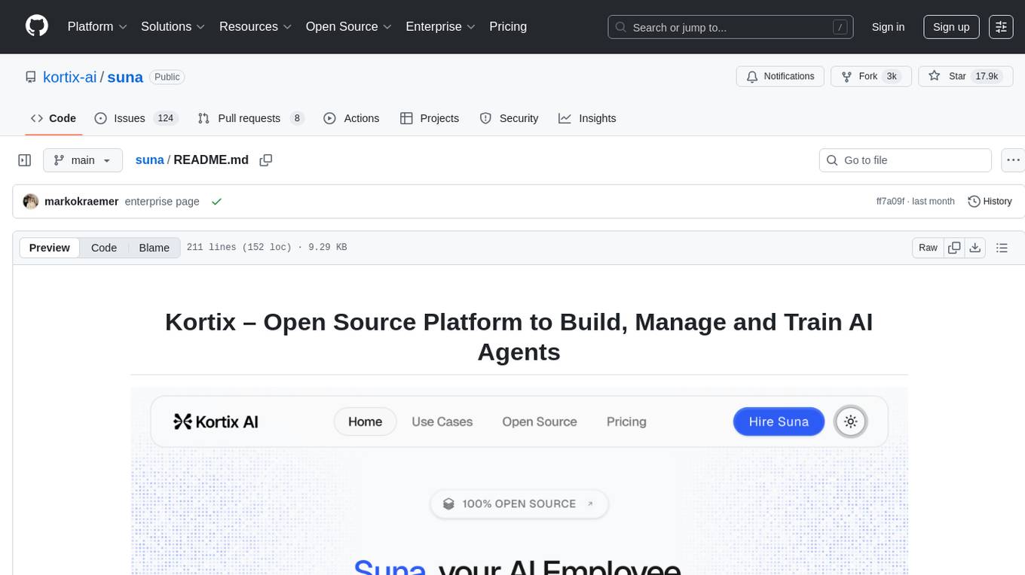Switch to the Issues tab
The width and height of the screenshot is (1025, 575).
[x=135, y=118]
